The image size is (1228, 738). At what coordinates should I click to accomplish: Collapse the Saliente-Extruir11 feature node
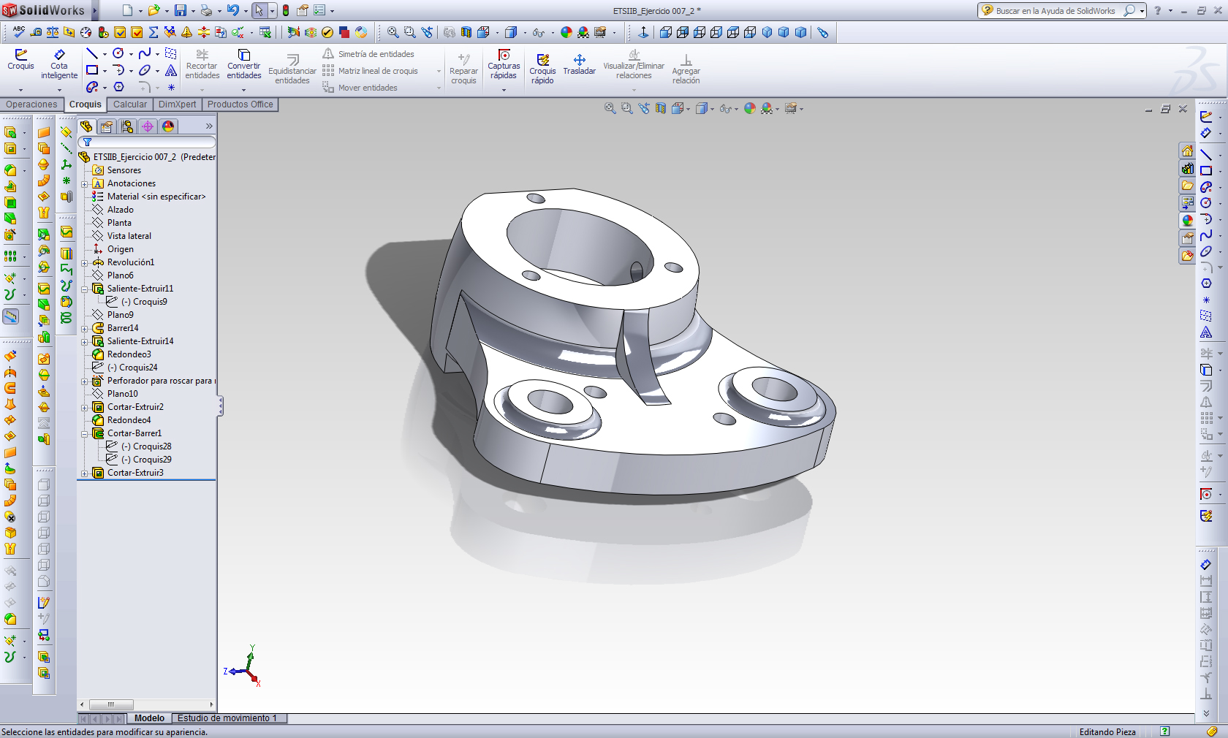(85, 289)
